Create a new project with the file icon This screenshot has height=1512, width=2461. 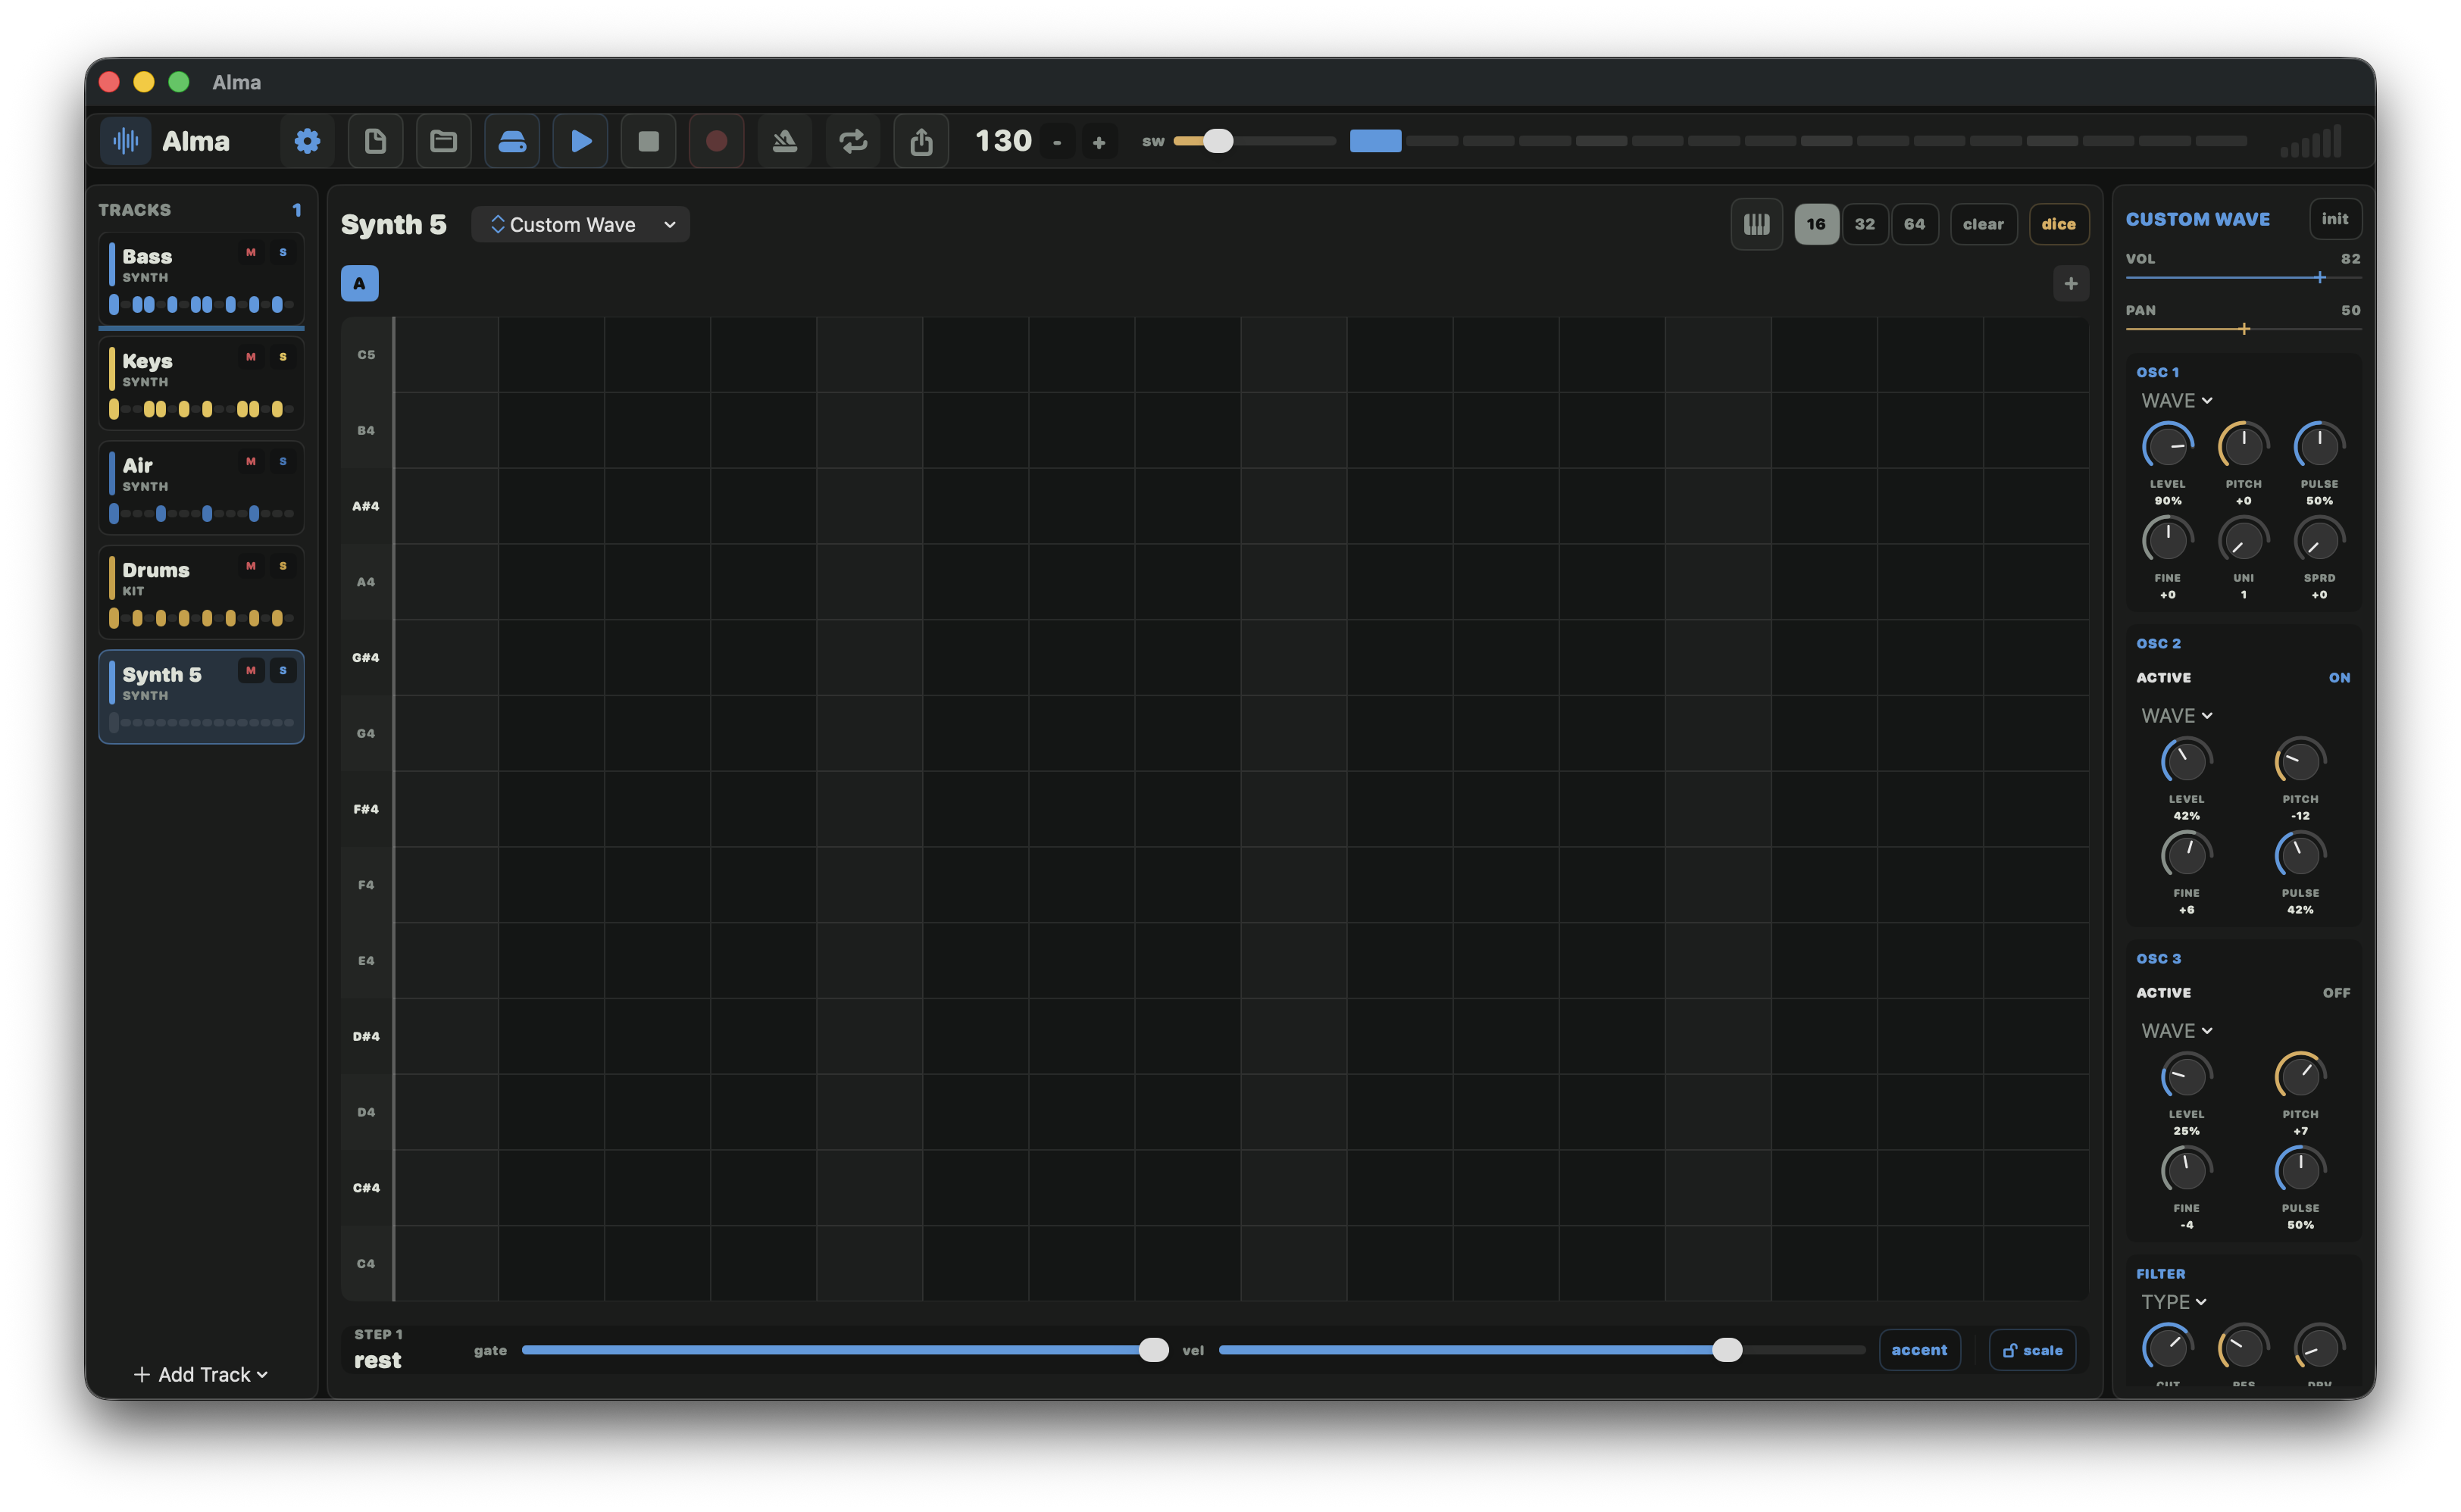[x=375, y=141]
